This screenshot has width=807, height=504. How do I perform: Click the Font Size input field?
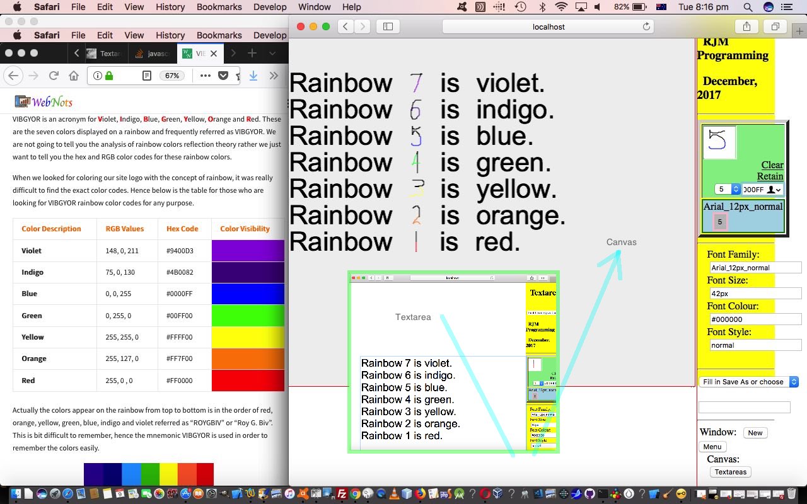(x=755, y=294)
